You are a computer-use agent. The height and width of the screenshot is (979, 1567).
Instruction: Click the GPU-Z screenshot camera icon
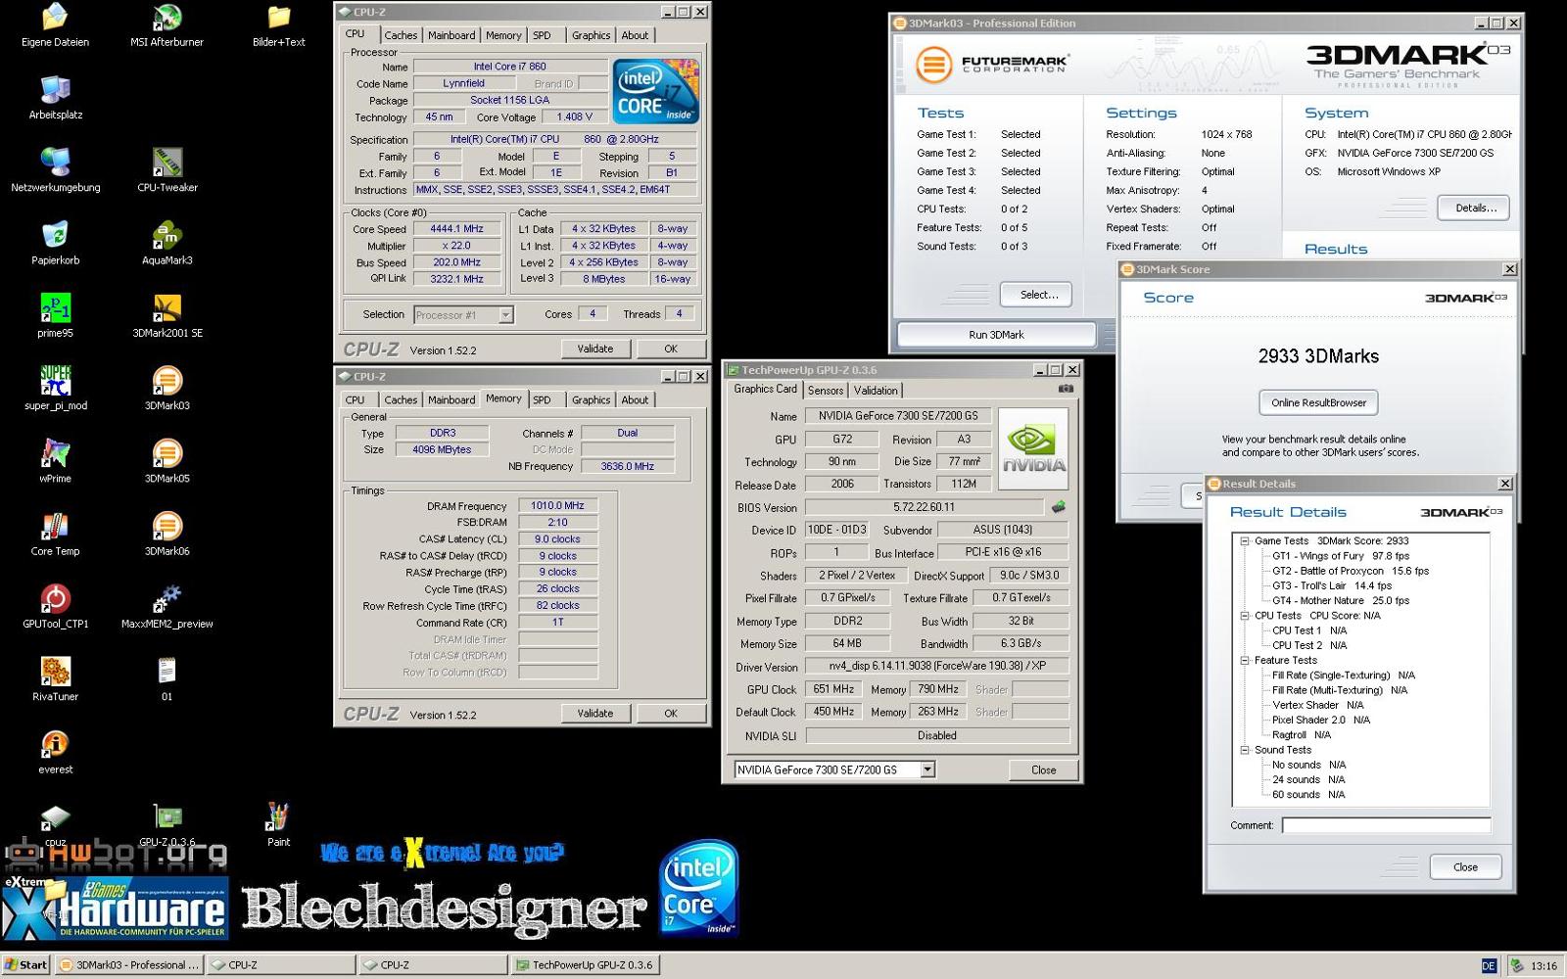1066,389
